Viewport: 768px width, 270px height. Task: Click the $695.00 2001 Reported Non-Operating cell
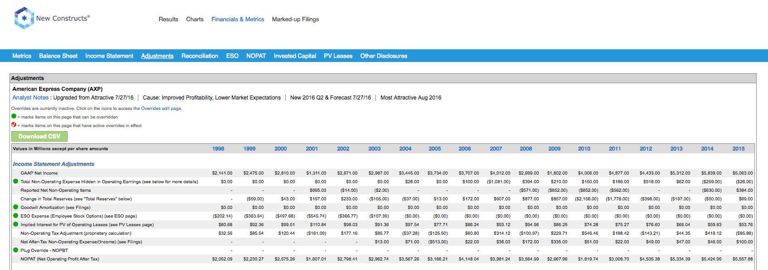click(318, 190)
